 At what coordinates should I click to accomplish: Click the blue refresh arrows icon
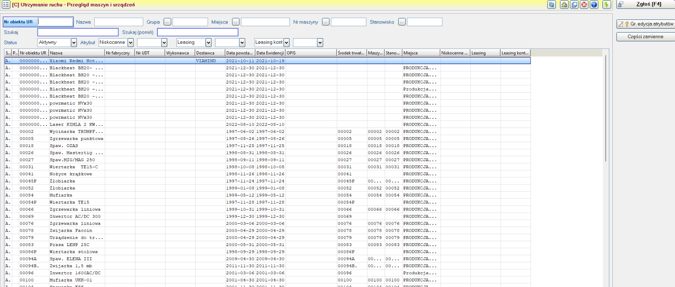[x=552, y=5]
